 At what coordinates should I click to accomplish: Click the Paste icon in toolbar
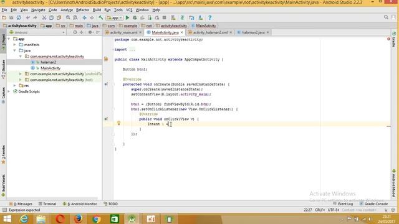(x=59, y=18)
